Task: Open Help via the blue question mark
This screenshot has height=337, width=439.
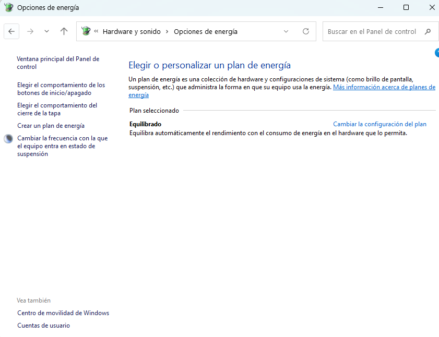Action: [x=437, y=53]
